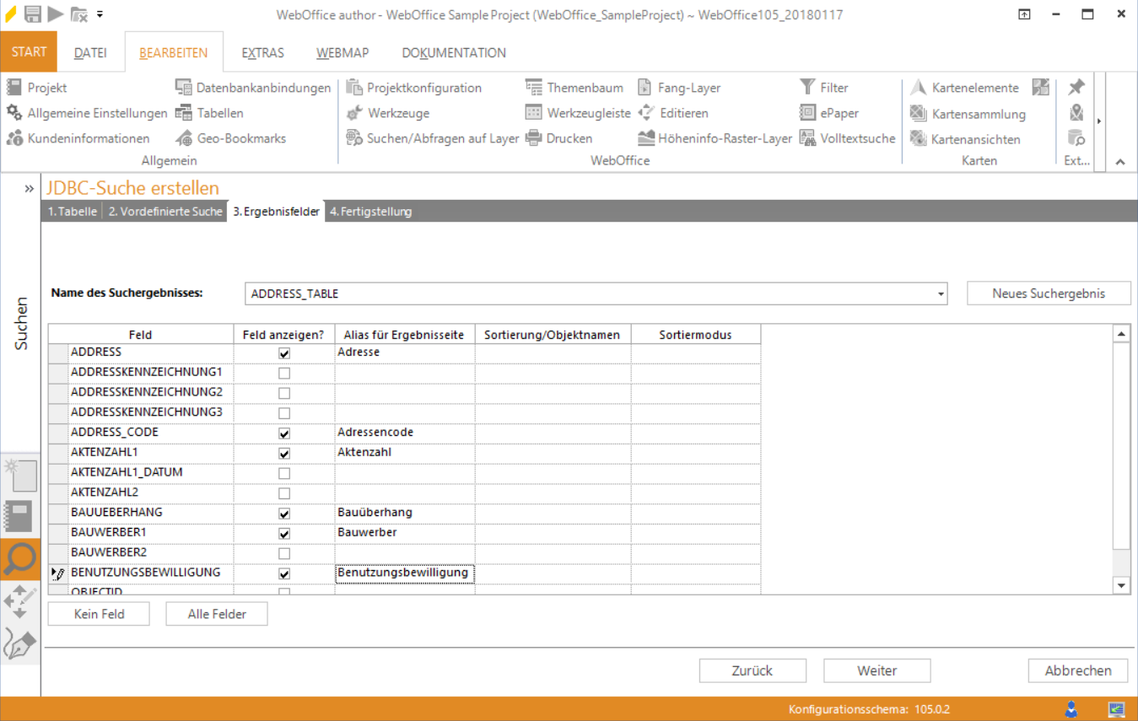
Task: Open the Name des Suchergebnisses dropdown
Action: [940, 293]
